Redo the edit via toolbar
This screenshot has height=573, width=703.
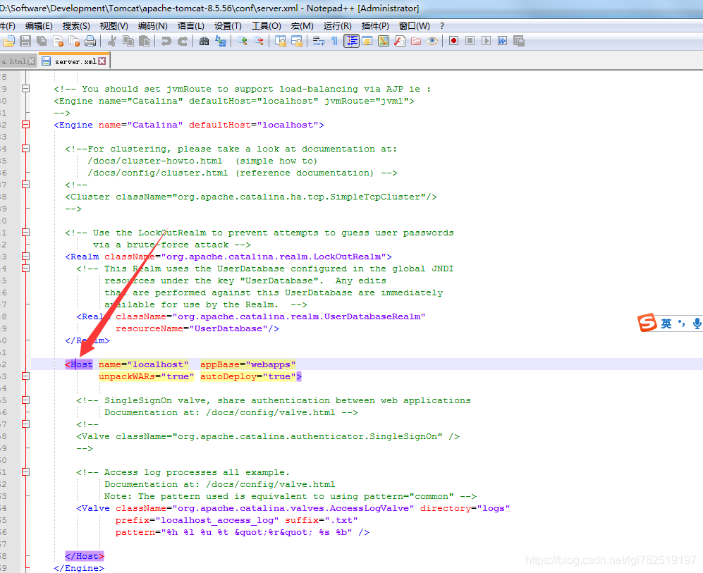click(183, 41)
